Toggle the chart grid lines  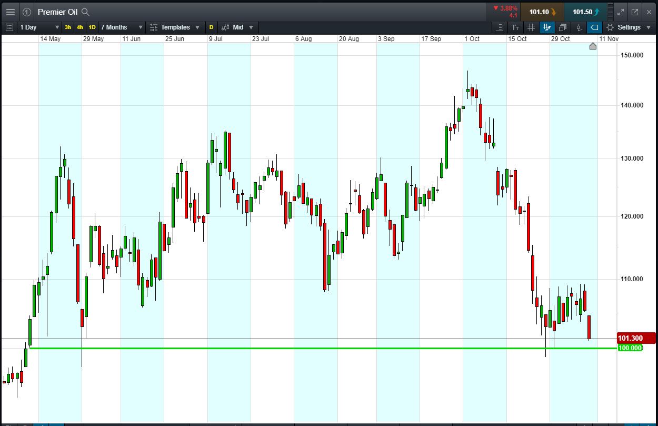531,27
